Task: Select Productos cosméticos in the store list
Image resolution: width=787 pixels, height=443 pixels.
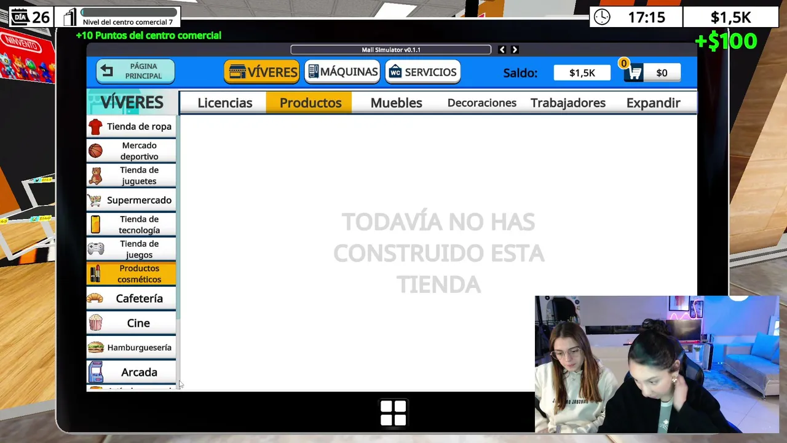Action: tap(131, 274)
